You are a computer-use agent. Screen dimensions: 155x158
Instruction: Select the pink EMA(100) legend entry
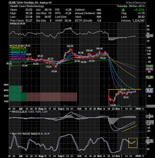point(19,59)
